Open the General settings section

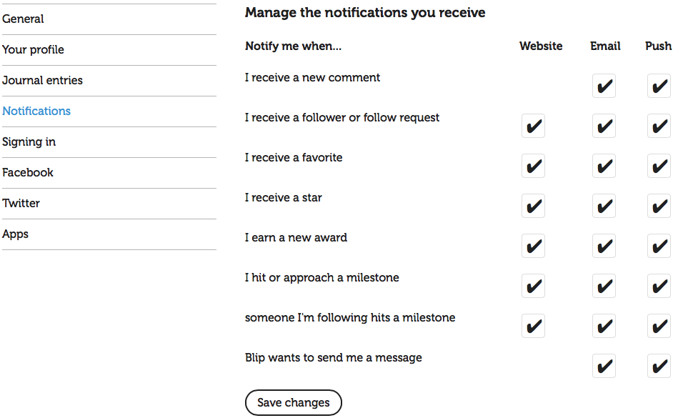tap(23, 19)
